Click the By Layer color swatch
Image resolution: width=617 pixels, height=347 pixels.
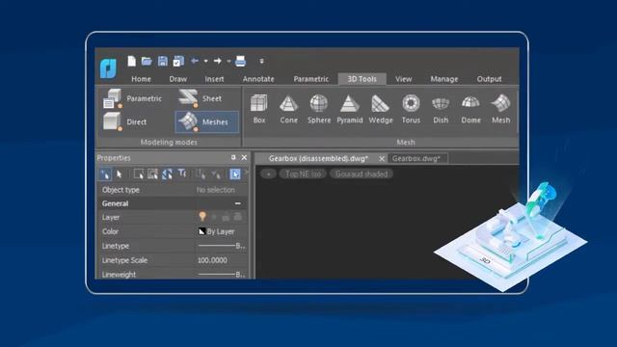coord(201,231)
